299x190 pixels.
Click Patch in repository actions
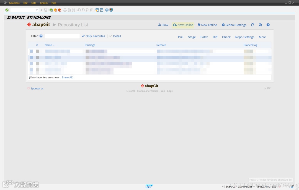point(204,37)
